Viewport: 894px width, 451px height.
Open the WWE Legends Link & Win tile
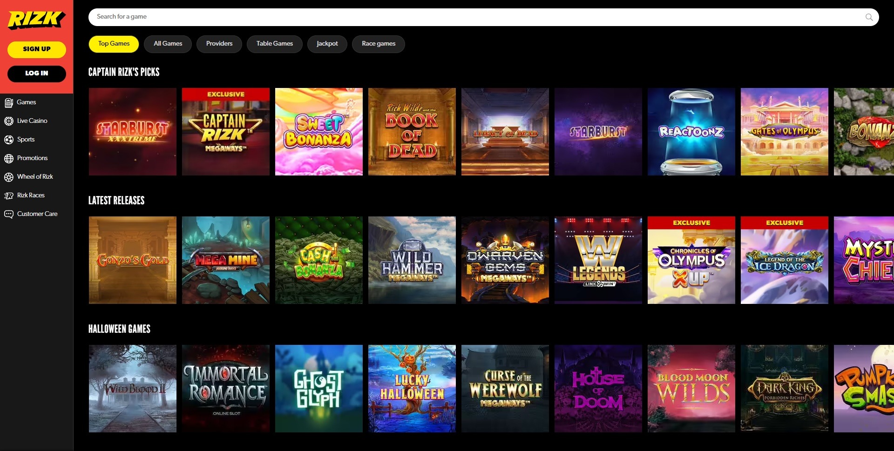[598, 260]
